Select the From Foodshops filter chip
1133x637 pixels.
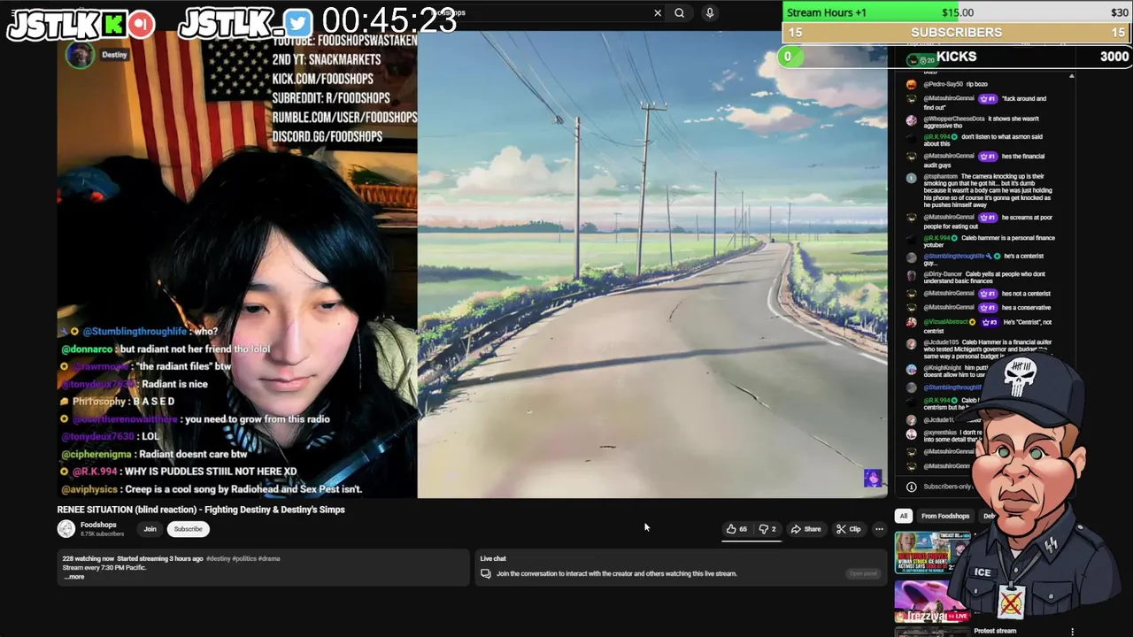(945, 516)
